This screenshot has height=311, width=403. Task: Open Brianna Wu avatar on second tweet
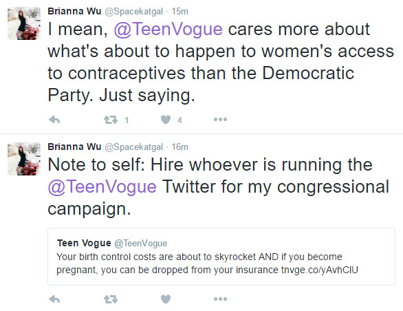[x=24, y=159]
